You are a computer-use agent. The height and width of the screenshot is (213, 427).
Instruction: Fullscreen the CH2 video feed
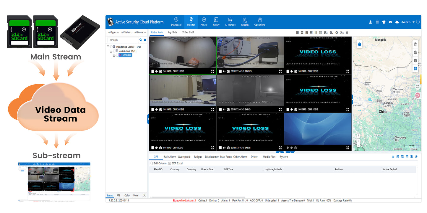(280, 71)
